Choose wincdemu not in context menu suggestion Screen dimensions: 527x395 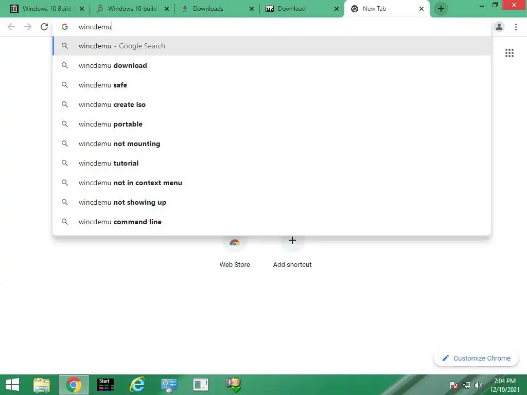[x=272, y=183]
